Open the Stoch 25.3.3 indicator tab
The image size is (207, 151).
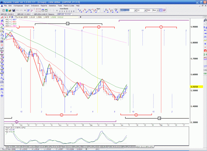(145, 147)
